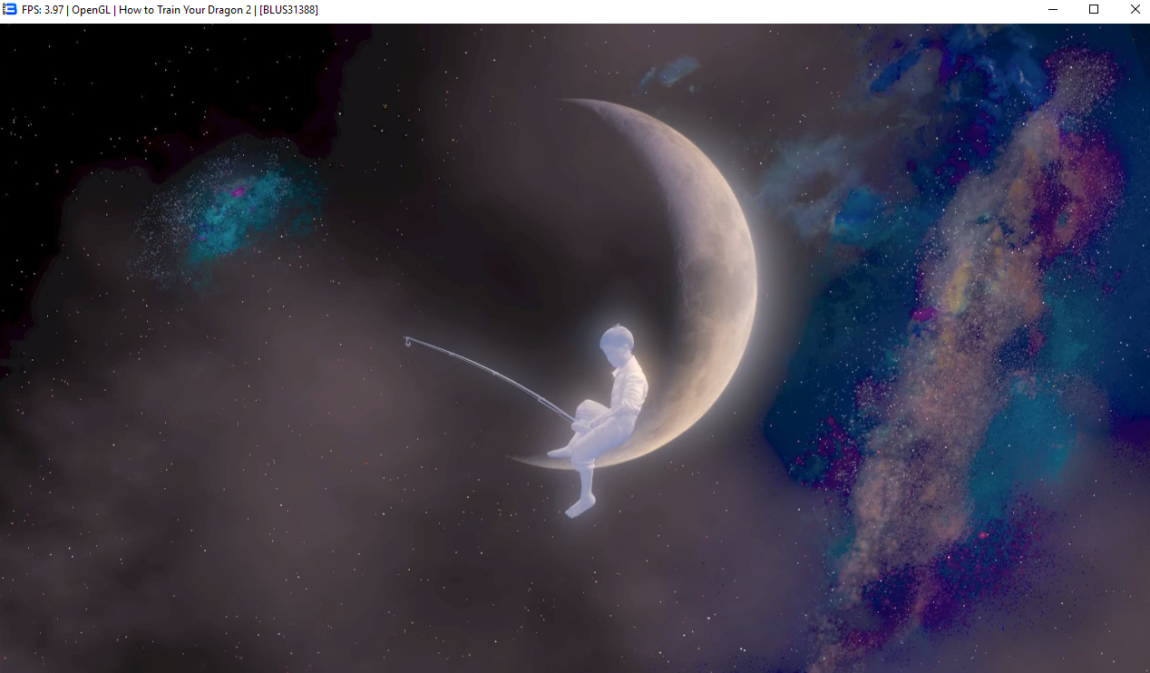The width and height of the screenshot is (1150, 673).
Task: Maximize the RPCS3 game window
Action: point(1094,10)
